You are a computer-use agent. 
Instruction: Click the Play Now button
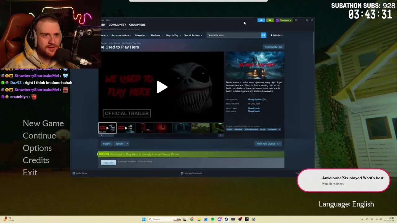tap(108, 163)
